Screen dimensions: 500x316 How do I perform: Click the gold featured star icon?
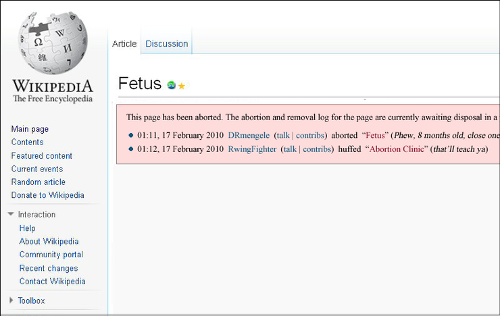[182, 86]
